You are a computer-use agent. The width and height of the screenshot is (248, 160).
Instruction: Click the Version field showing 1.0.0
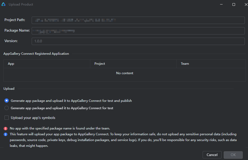point(138,41)
